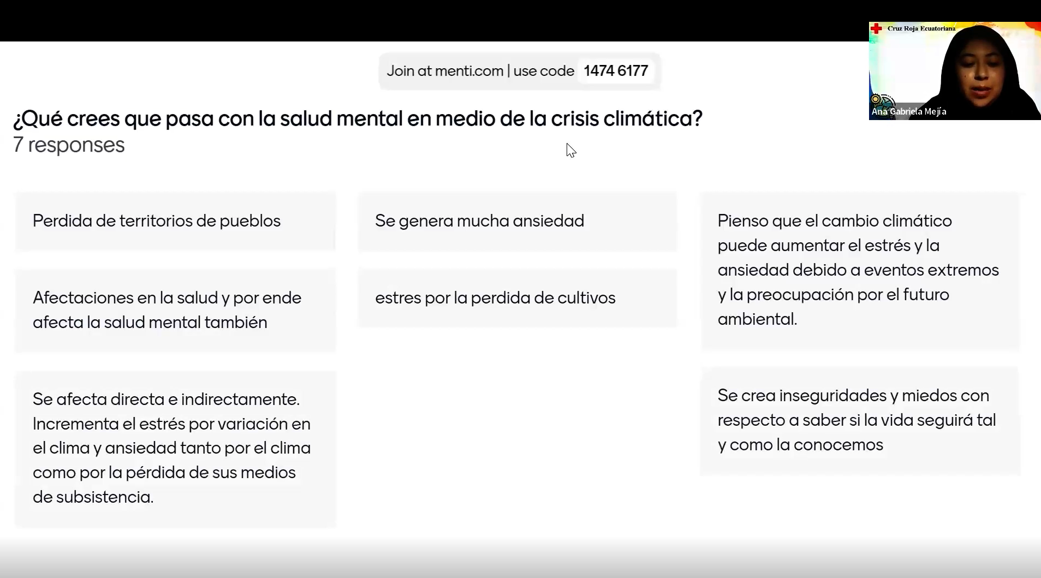The image size is (1041, 578).
Task: Click the 'Se crea inseguridades y miedos' card
Action: tap(860, 420)
